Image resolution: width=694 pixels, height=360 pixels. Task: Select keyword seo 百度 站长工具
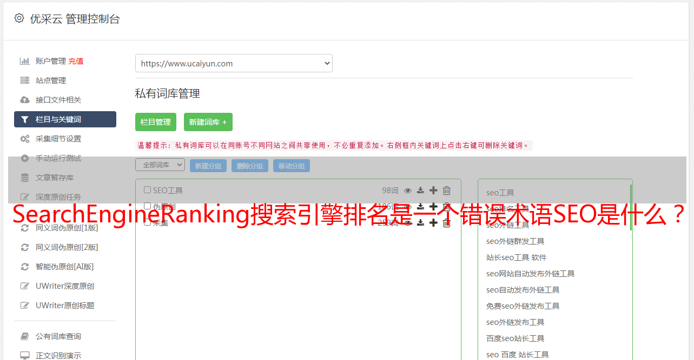[x=518, y=355]
